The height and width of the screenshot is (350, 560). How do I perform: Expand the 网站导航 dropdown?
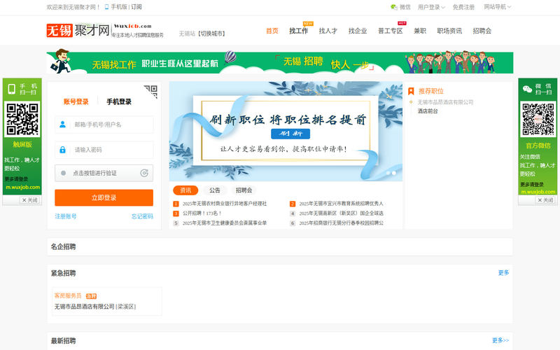(x=497, y=7)
